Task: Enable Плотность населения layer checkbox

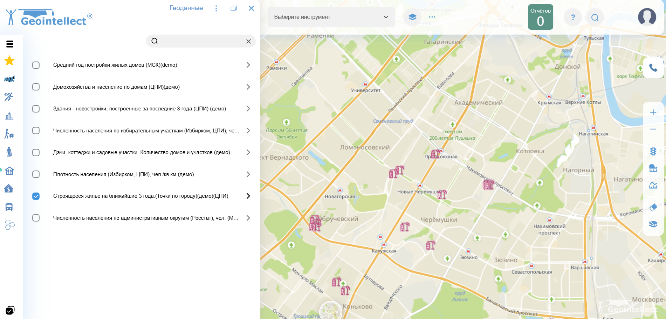Action: [36, 174]
